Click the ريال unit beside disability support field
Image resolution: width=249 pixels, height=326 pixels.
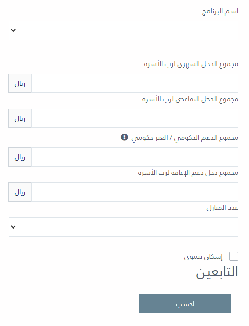[20, 192]
